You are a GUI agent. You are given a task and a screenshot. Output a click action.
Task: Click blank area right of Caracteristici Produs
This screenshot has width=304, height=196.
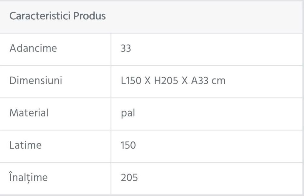[x=204, y=17]
